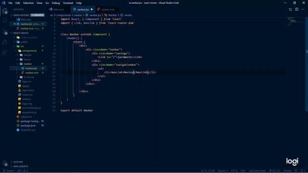Open App.test.js in the file tree
The image size is (308, 173).
coord(28,90)
